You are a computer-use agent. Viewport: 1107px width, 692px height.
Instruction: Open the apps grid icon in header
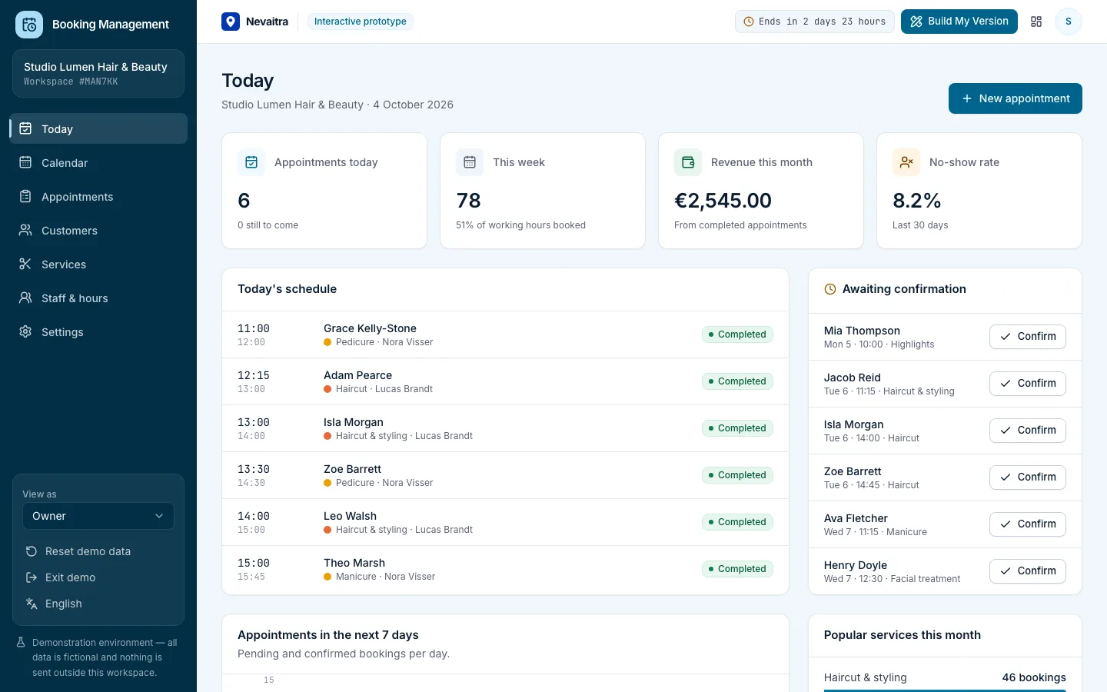pyautogui.click(x=1036, y=22)
